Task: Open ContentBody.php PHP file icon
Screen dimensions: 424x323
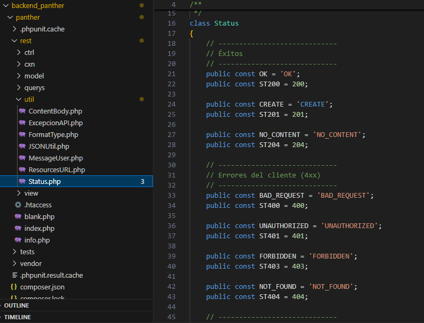Action: tap(22, 111)
